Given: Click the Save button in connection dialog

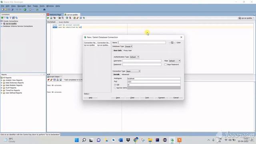Looking at the screenshot, I should pyautogui.click(x=118, y=98).
